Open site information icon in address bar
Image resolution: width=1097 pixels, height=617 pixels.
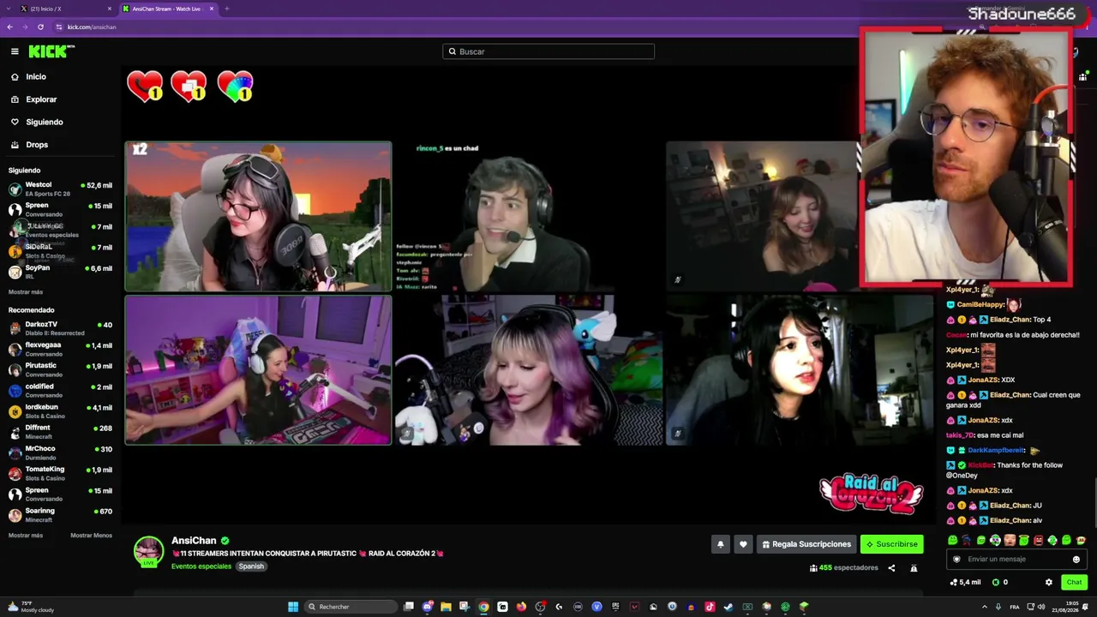[x=59, y=27]
